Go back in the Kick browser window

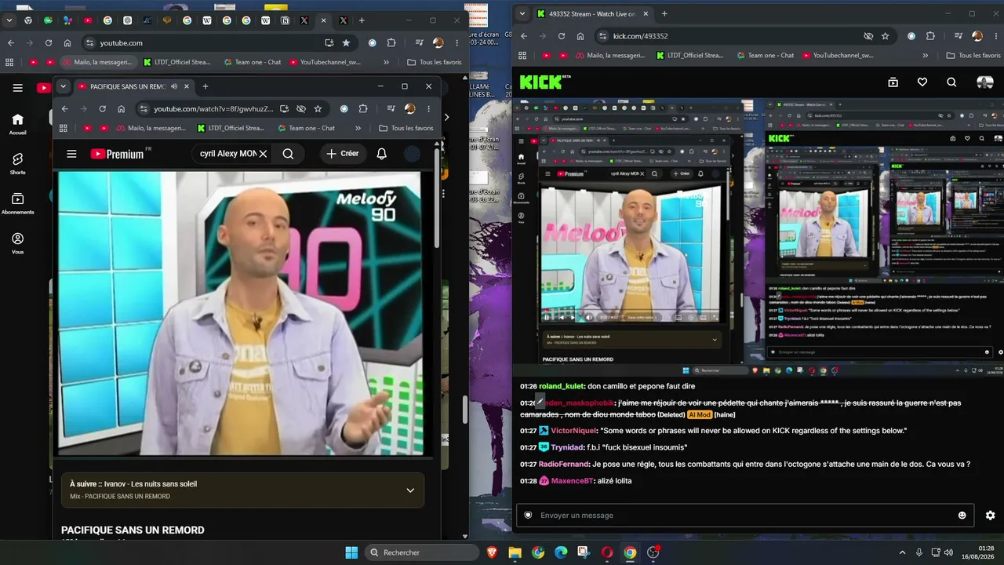(x=524, y=36)
